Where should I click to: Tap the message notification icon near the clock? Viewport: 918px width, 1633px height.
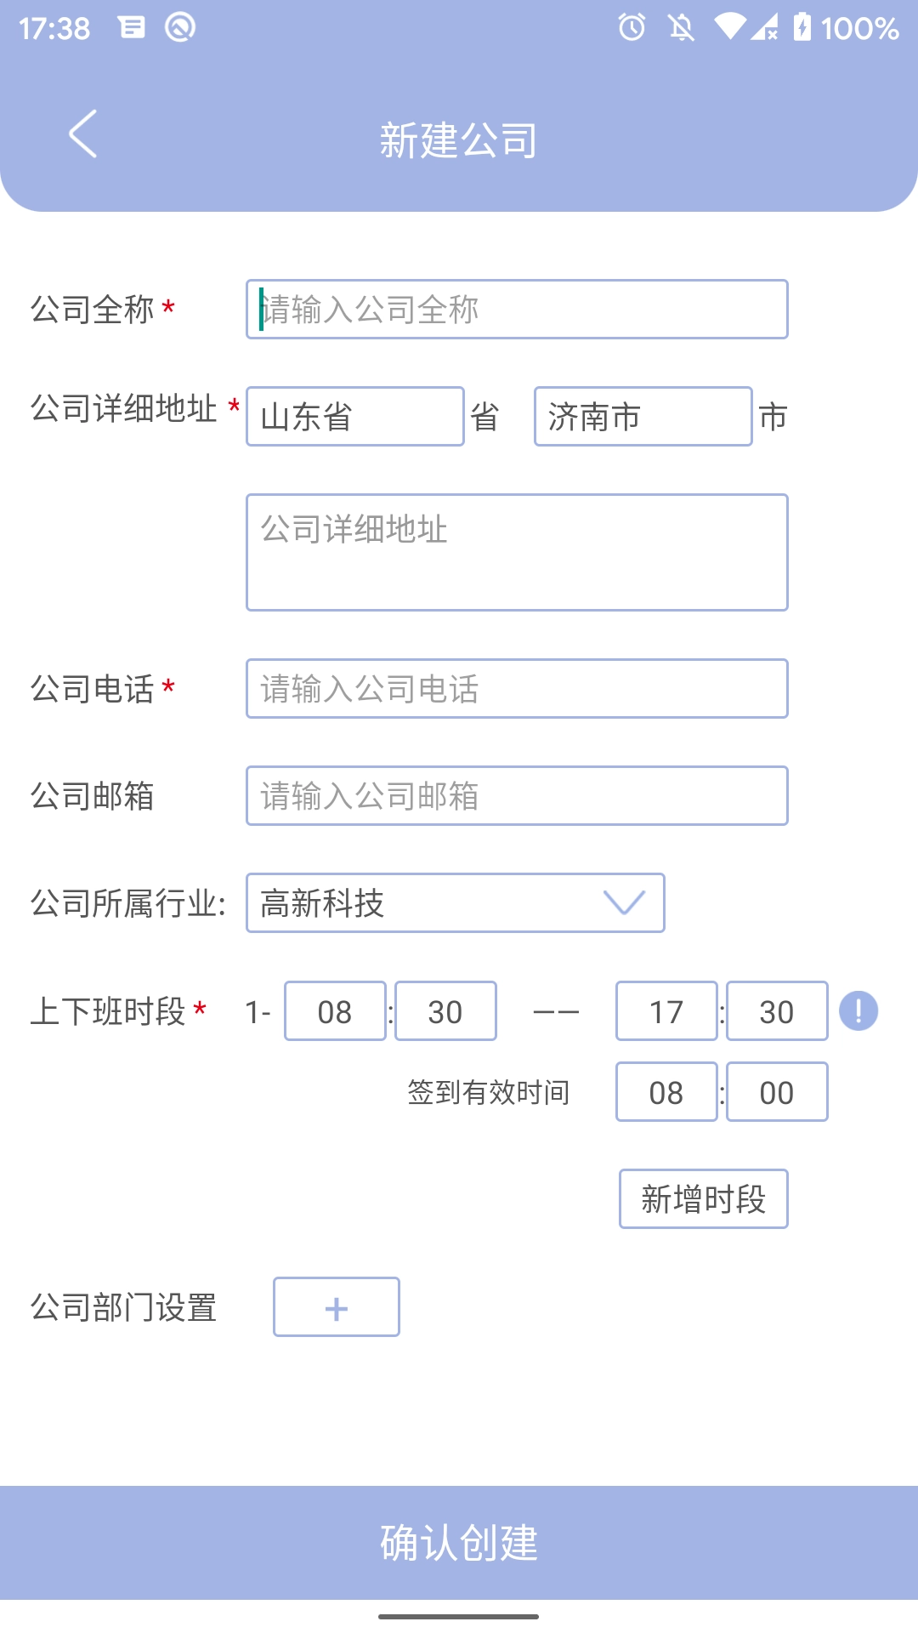130,28
